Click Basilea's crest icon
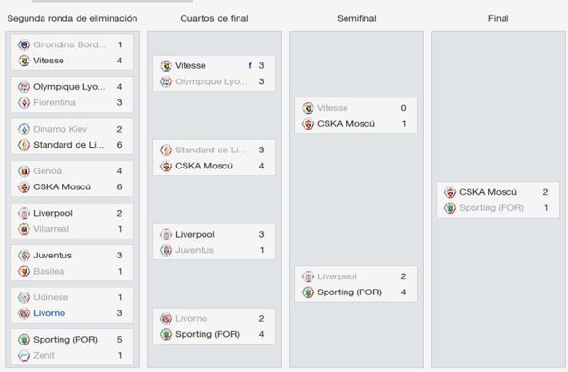Viewport: 568px width, 372px height. (24, 271)
